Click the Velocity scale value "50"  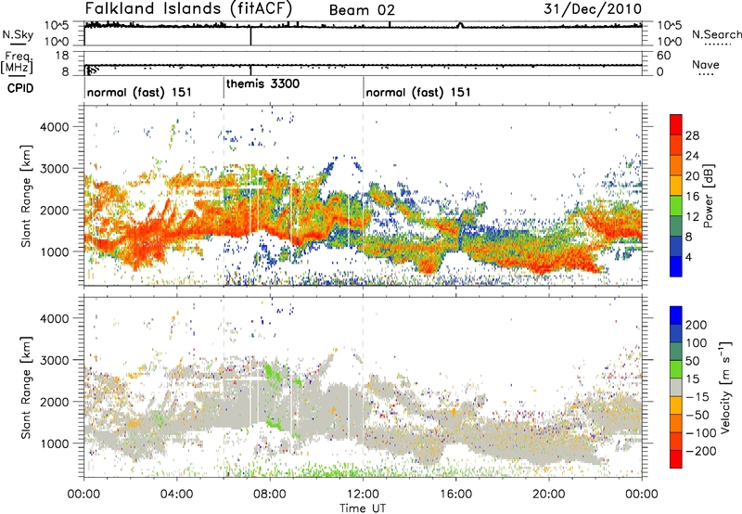(x=692, y=361)
